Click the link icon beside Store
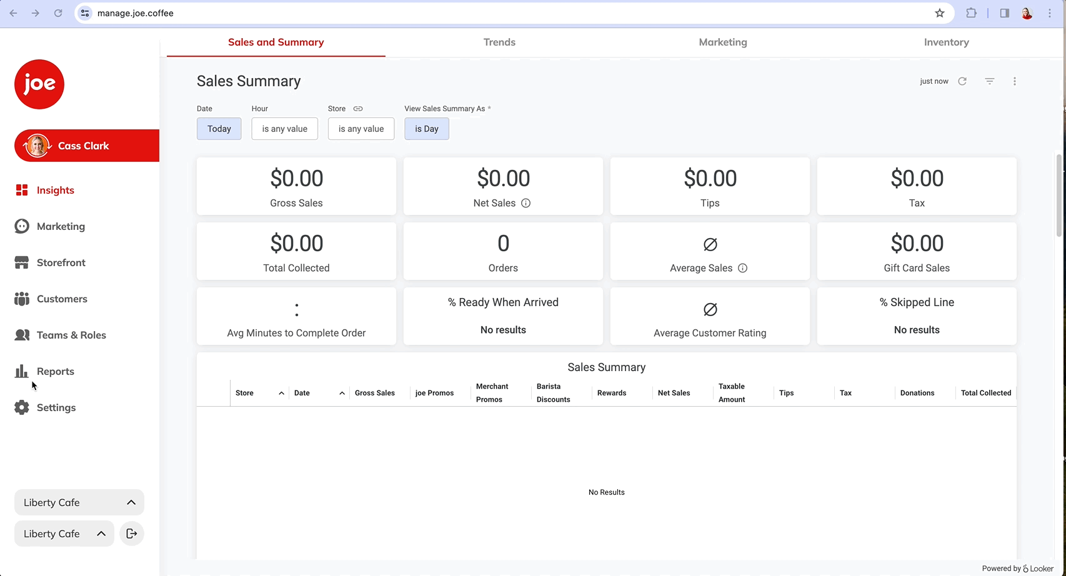 (x=358, y=109)
